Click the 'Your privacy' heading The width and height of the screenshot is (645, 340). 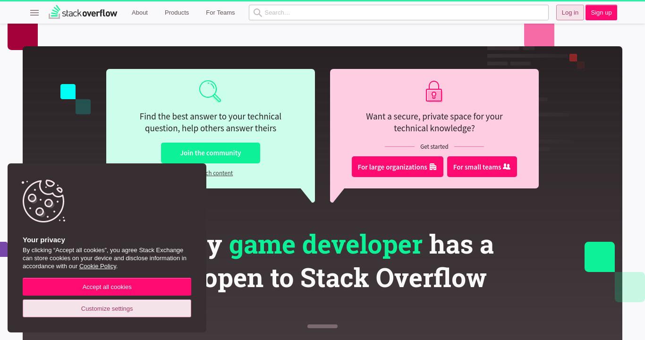tap(44, 240)
